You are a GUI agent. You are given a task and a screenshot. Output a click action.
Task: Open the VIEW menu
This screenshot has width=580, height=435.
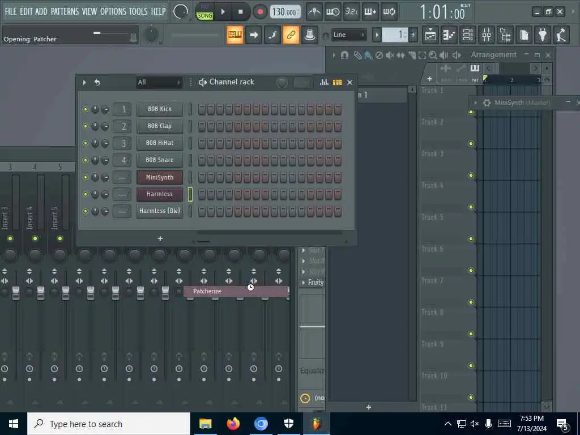point(89,11)
